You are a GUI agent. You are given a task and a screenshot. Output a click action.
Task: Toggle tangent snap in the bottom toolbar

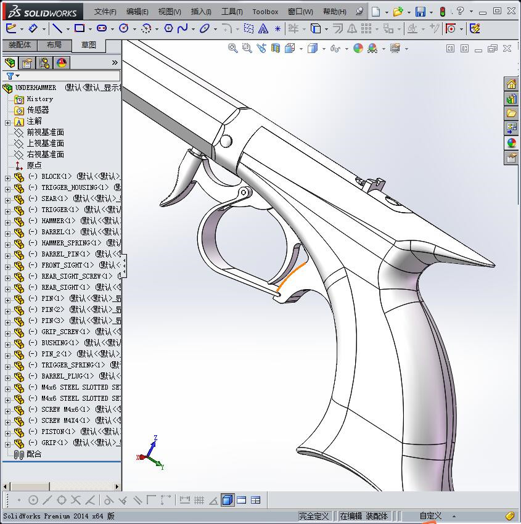pyautogui.click(x=108, y=501)
